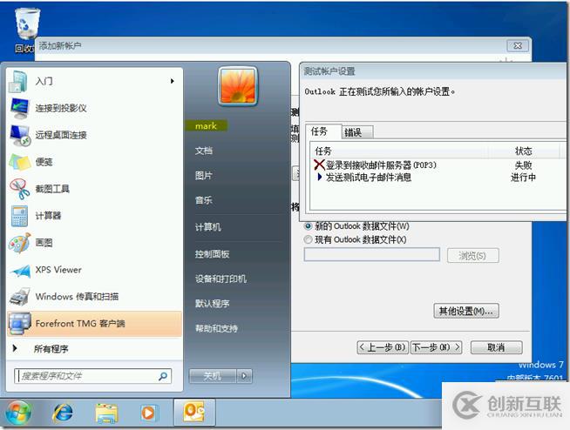This screenshot has height=430, width=570.
Task: Open 音乐 music
Action: 204,200
